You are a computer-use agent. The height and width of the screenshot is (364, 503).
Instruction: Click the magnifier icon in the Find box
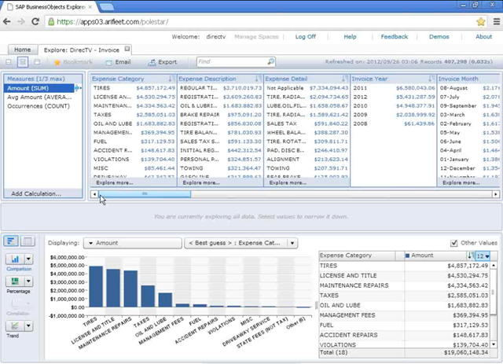click(x=271, y=61)
